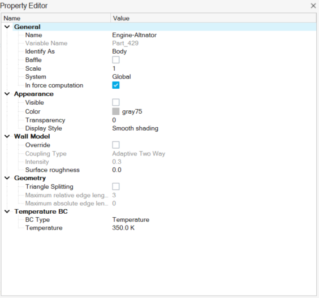Collapse the Temperature BC section

tap(7, 211)
